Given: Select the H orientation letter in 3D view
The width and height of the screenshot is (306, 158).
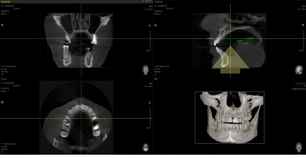Looking at the screenshot, I should tap(296, 83).
